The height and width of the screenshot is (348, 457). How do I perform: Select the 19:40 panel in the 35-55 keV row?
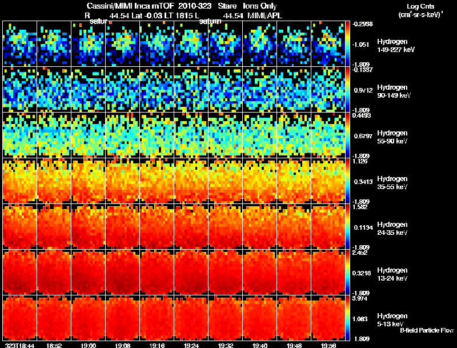click(260, 181)
